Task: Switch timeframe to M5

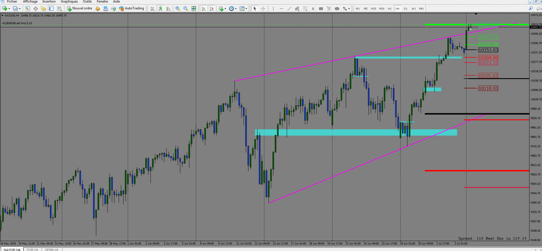Action: pos(366,8)
